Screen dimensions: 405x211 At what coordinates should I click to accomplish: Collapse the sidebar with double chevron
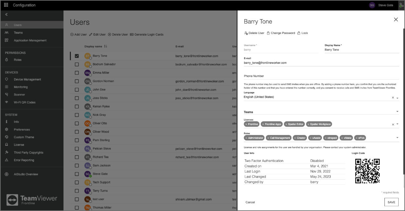pyautogui.click(x=6, y=14)
